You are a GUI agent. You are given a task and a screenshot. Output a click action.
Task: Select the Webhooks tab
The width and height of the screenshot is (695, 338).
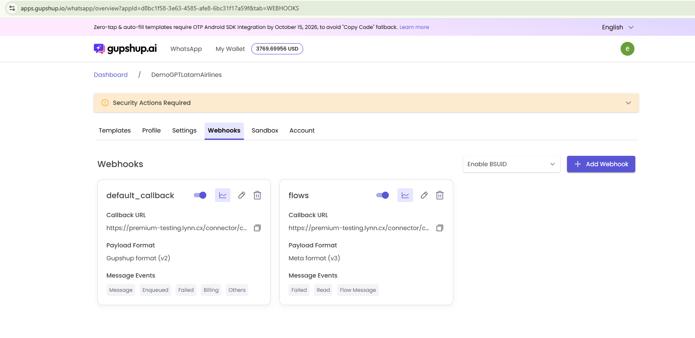(224, 130)
